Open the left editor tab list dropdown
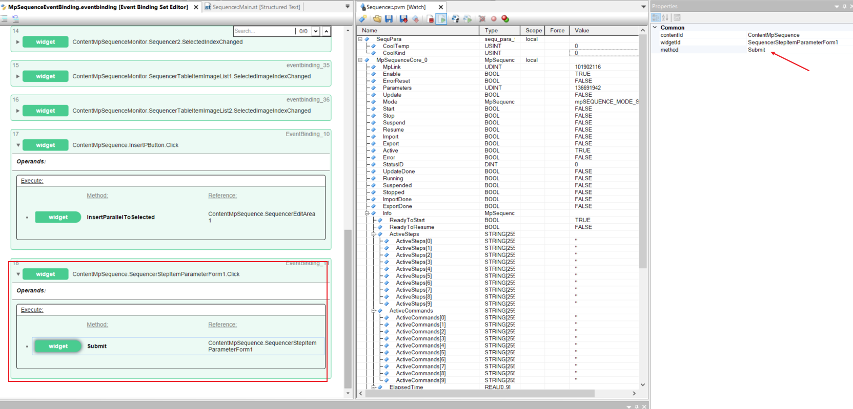Image resolution: width=853 pixels, height=409 pixels. 348,7
